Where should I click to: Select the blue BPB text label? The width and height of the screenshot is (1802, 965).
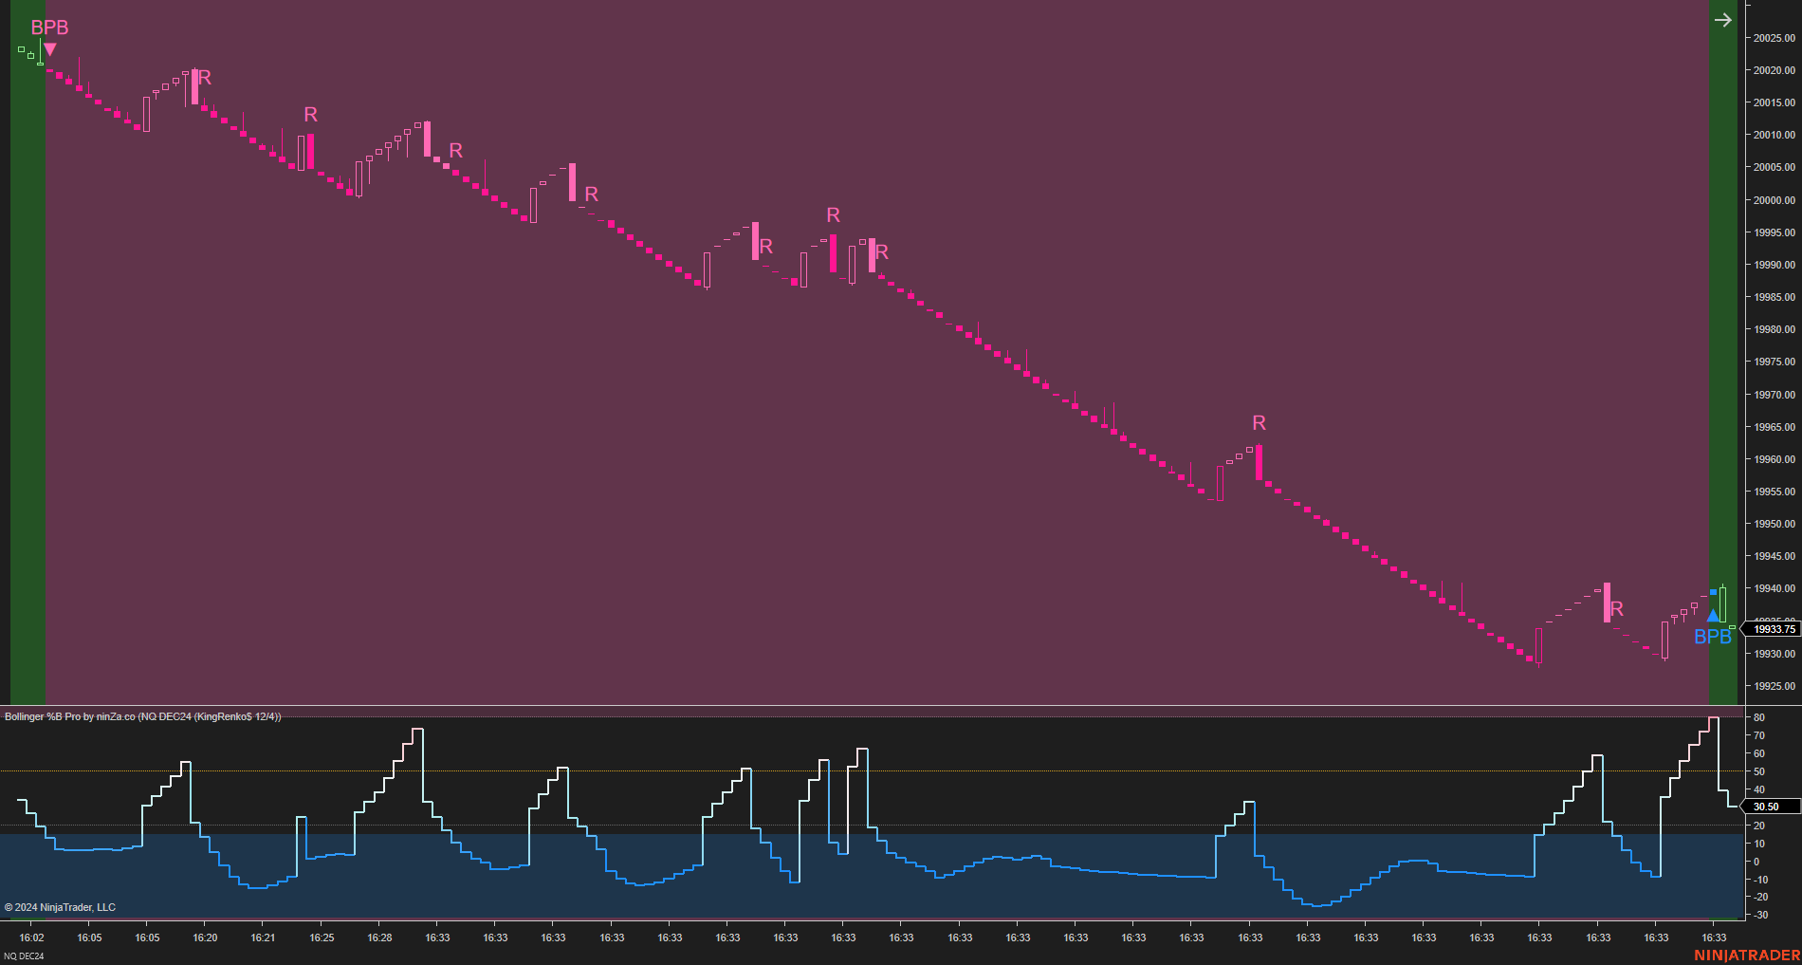point(1713,637)
